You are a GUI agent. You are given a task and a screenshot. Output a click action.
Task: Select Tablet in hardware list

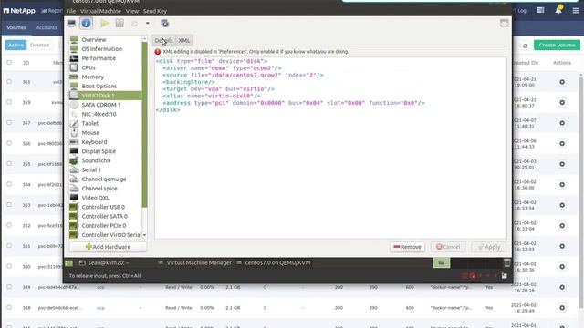click(x=105, y=124)
